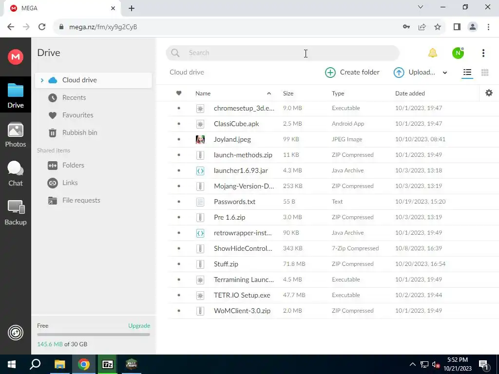Select Cloud drive in sidebar
Image resolution: width=499 pixels, height=374 pixels.
coord(94,80)
